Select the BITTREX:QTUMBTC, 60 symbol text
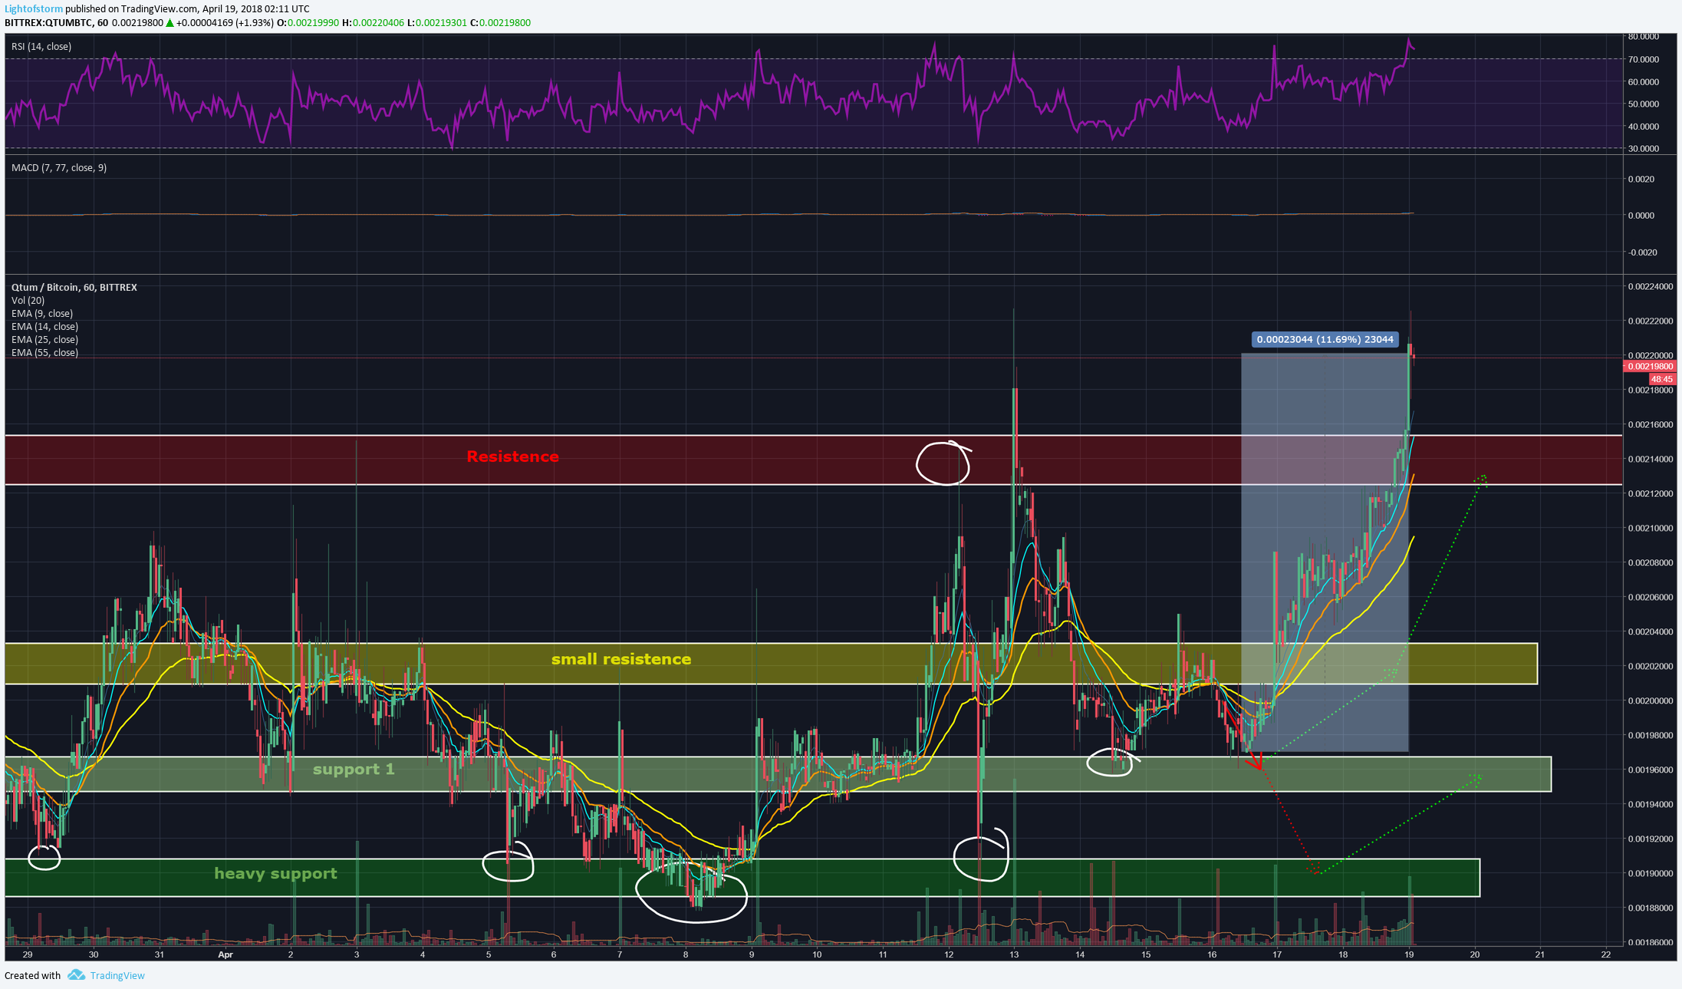 tap(57, 23)
